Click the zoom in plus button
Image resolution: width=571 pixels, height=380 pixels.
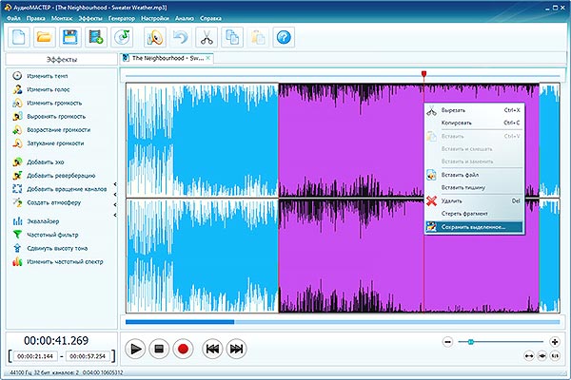point(555,342)
